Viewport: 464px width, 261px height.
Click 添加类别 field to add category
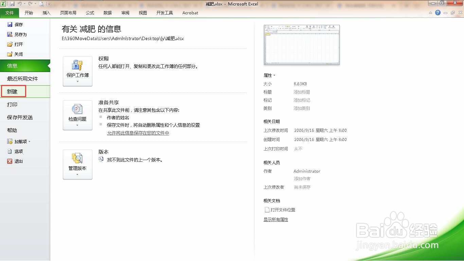pos(302,108)
